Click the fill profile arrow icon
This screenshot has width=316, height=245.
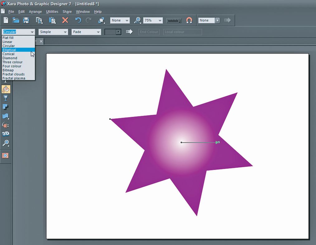129,32
